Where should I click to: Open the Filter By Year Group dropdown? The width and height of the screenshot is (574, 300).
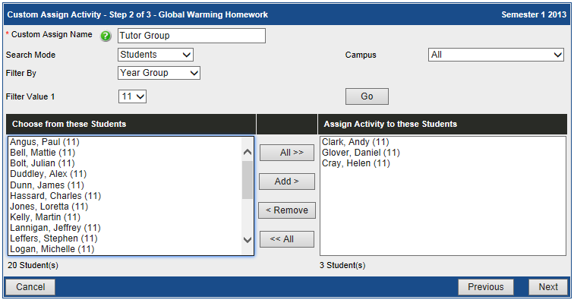pyautogui.click(x=159, y=73)
